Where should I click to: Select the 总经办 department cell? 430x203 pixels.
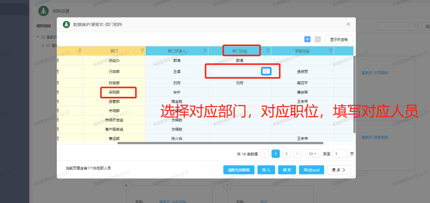(x=114, y=60)
